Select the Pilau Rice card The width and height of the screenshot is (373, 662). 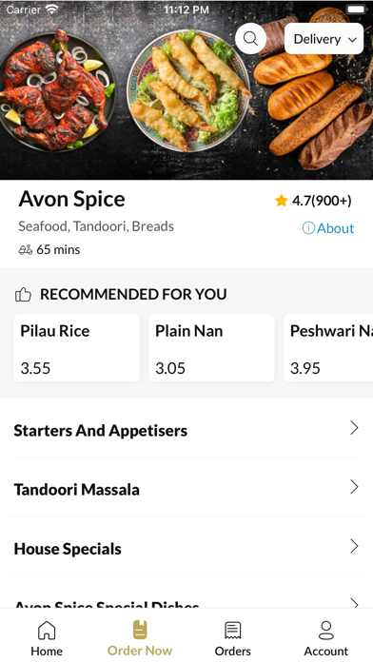(77, 348)
